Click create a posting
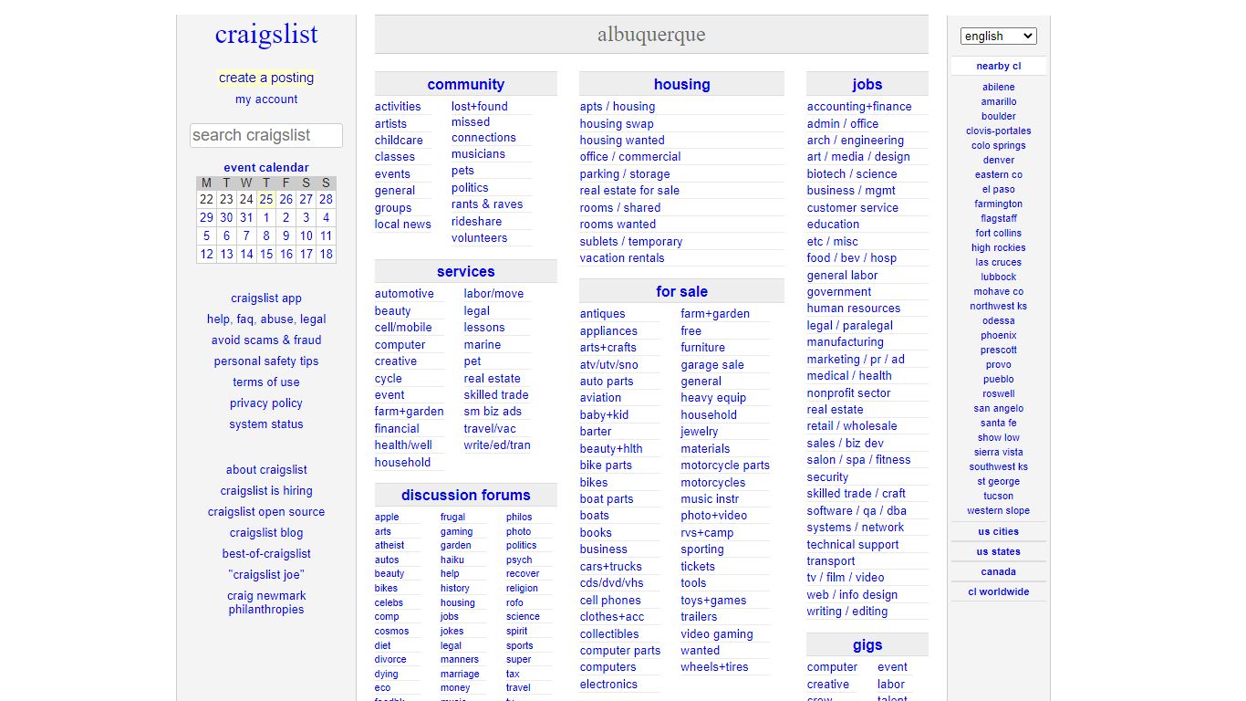 (x=266, y=78)
